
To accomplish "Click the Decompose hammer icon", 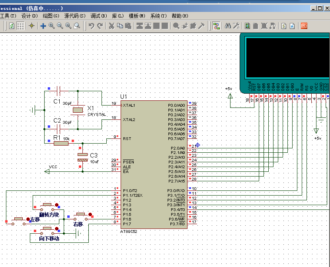I will [x=201, y=26].
